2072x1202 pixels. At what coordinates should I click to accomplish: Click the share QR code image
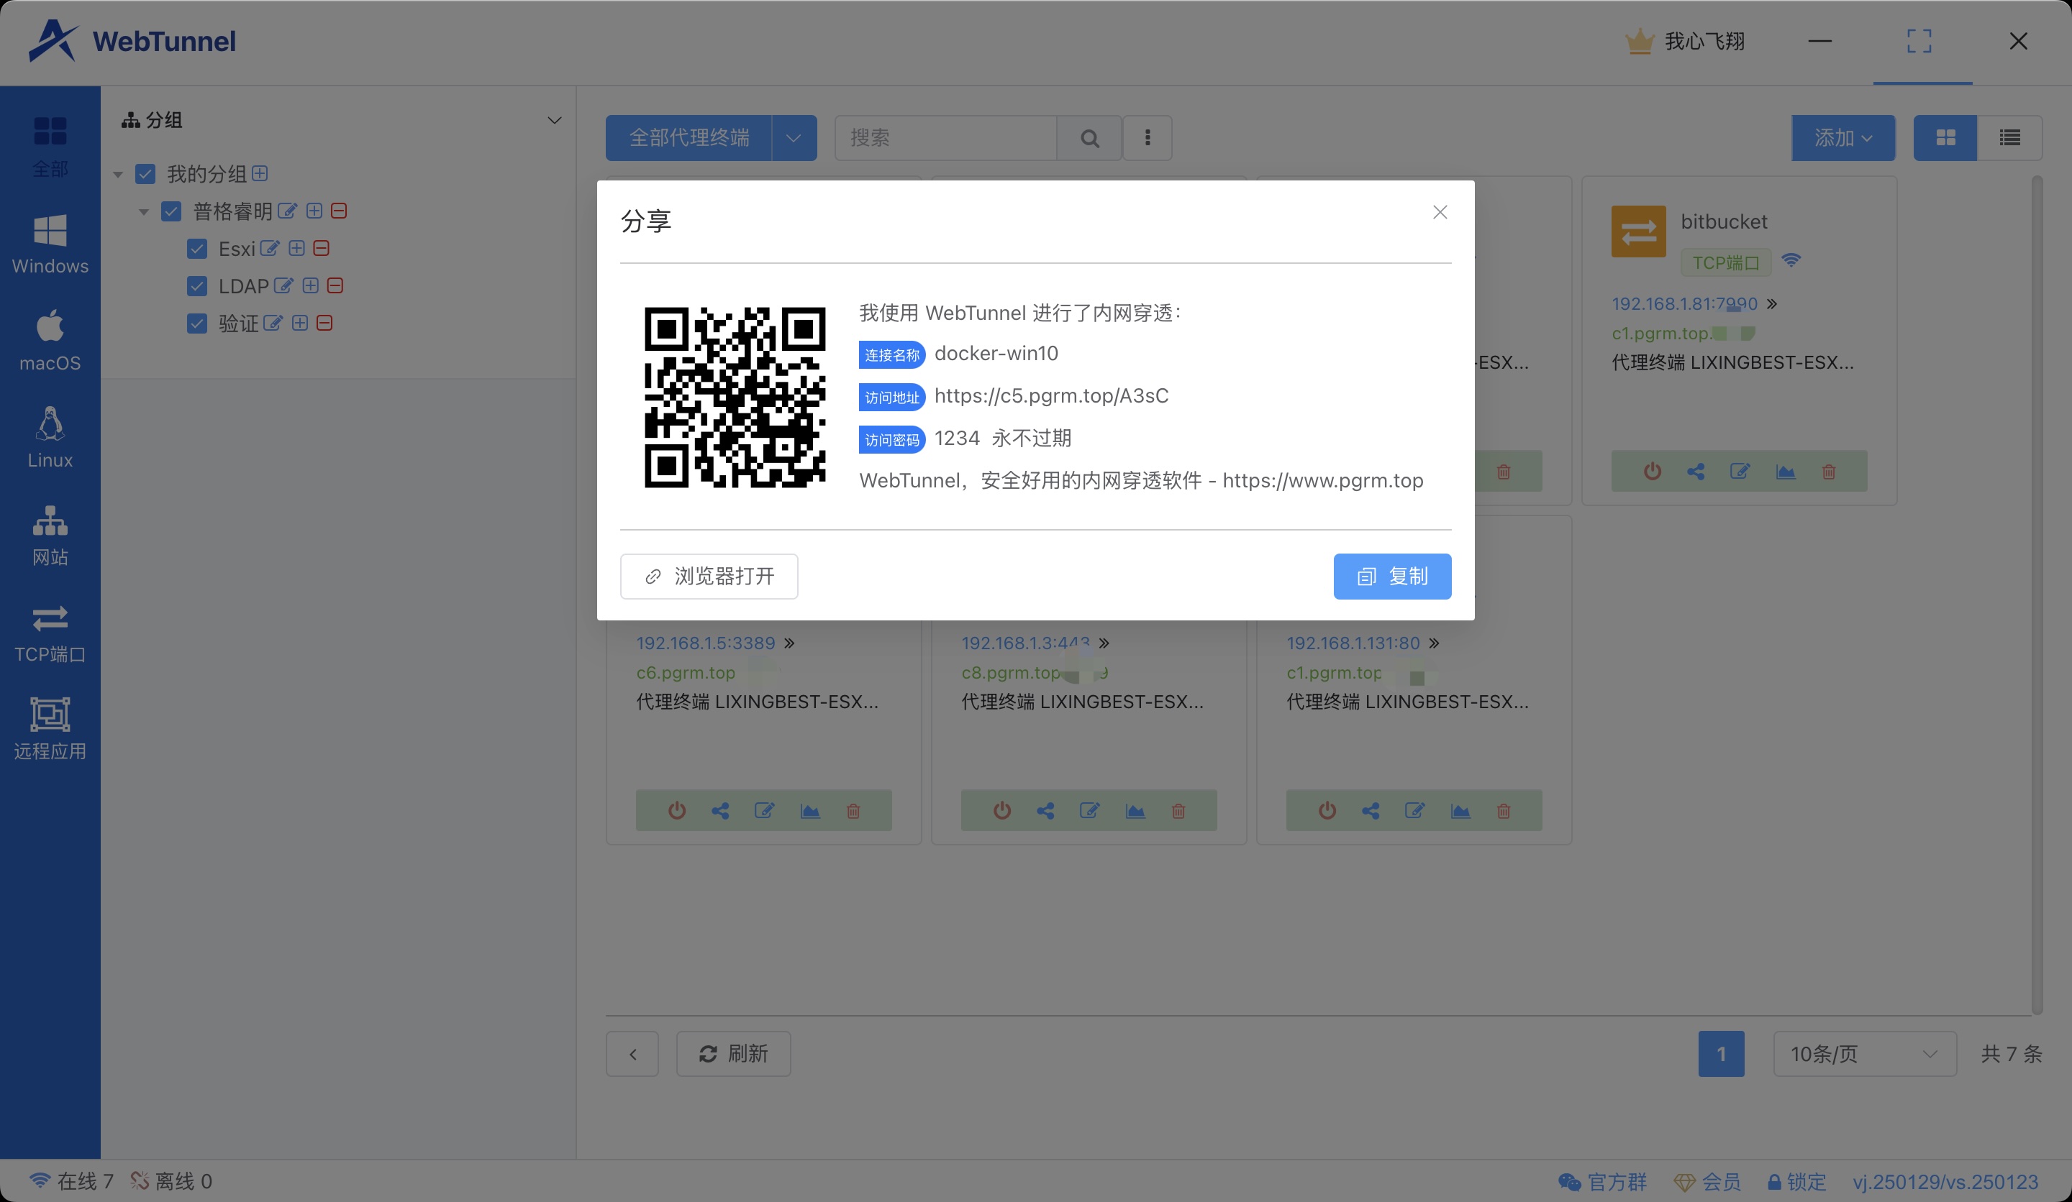(x=735, y=397)
